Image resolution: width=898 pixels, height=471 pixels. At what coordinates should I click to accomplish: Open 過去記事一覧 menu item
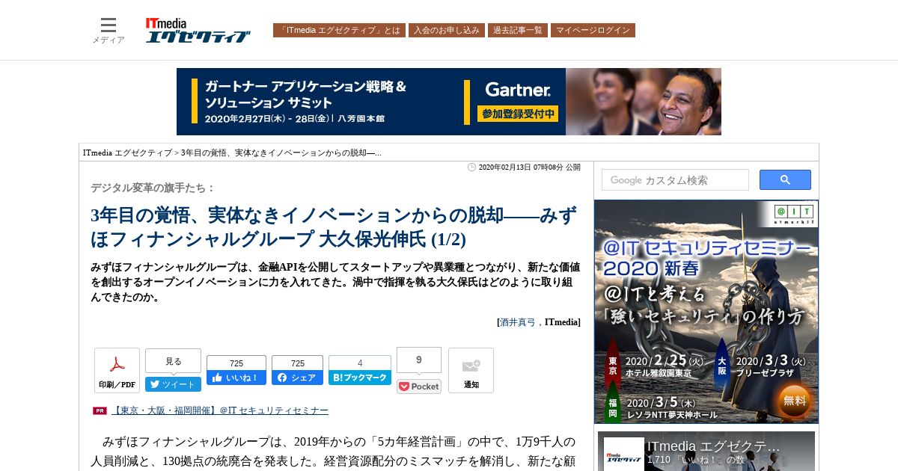click(x=518, y=31)
